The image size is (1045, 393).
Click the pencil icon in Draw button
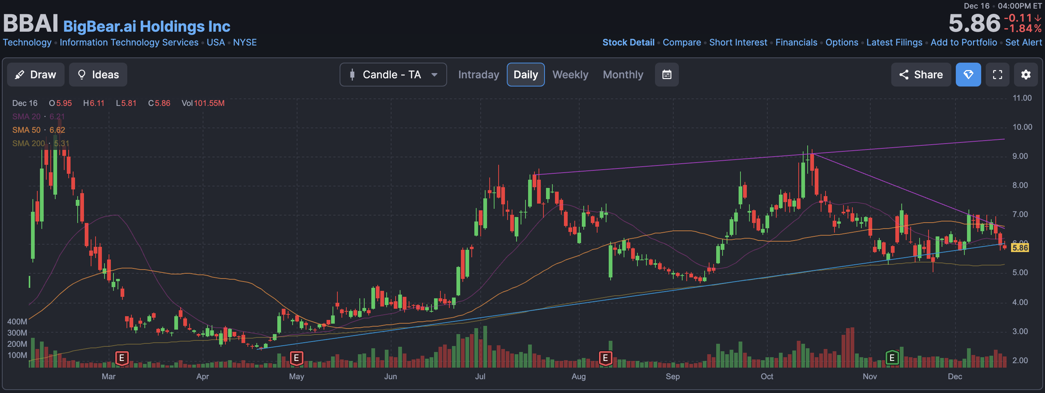19,75
